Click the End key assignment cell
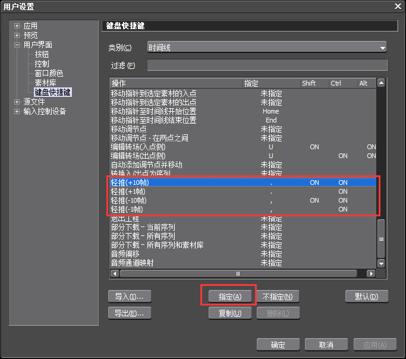406x359 pixels. pos(271,120)
